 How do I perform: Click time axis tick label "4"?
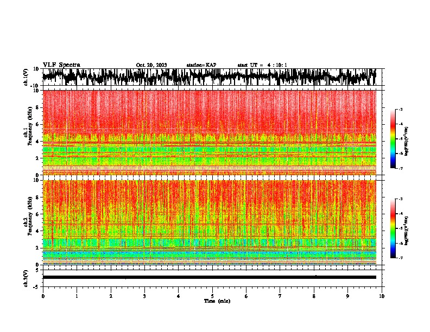pyautogui.click(x=179, y=296)
